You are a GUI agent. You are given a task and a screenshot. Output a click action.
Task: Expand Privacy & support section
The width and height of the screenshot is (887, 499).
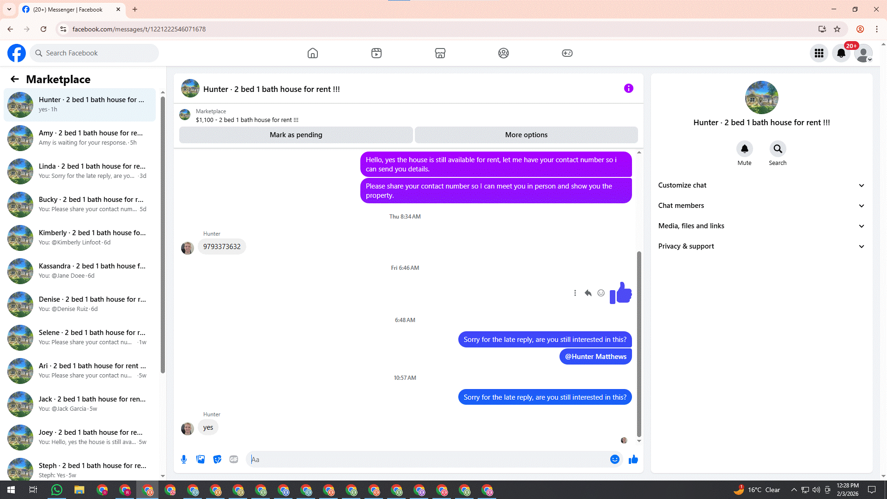[761, 246]
